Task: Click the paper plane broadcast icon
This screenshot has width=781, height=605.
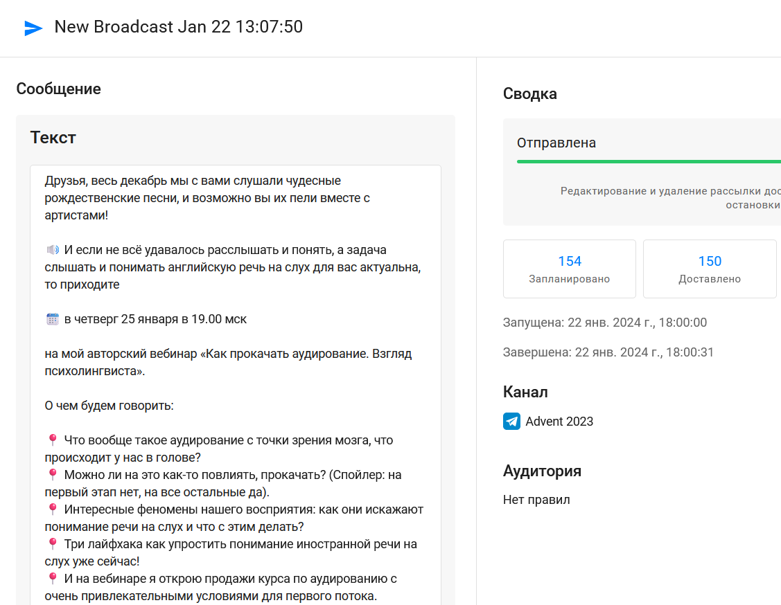Action: 33,28
